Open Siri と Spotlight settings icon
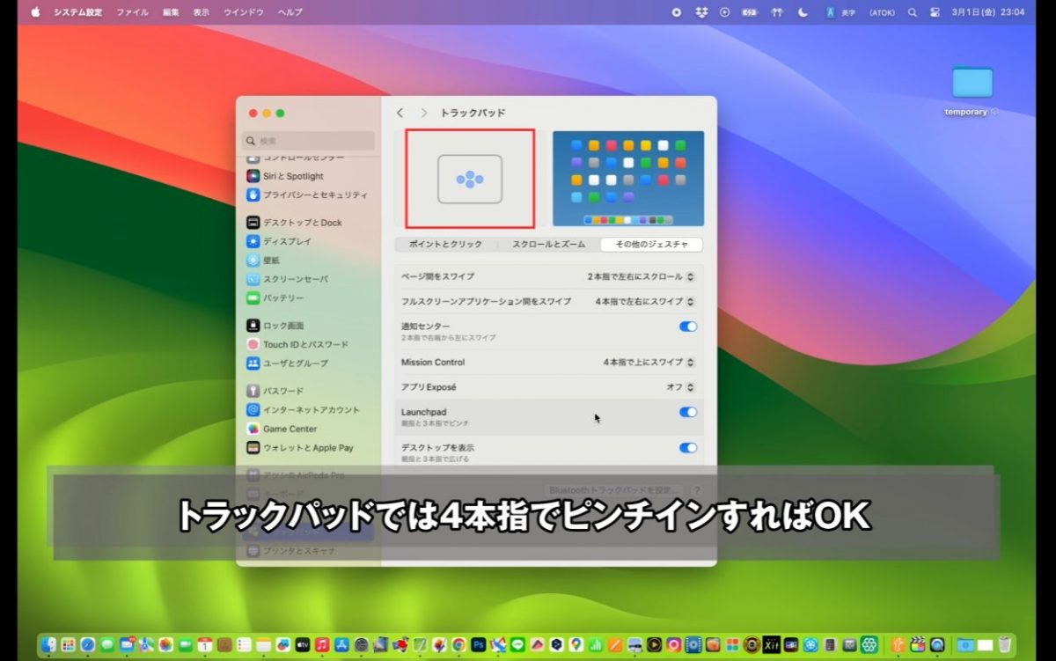This screenshot has height=661, width=1056. tap(253, 176)
